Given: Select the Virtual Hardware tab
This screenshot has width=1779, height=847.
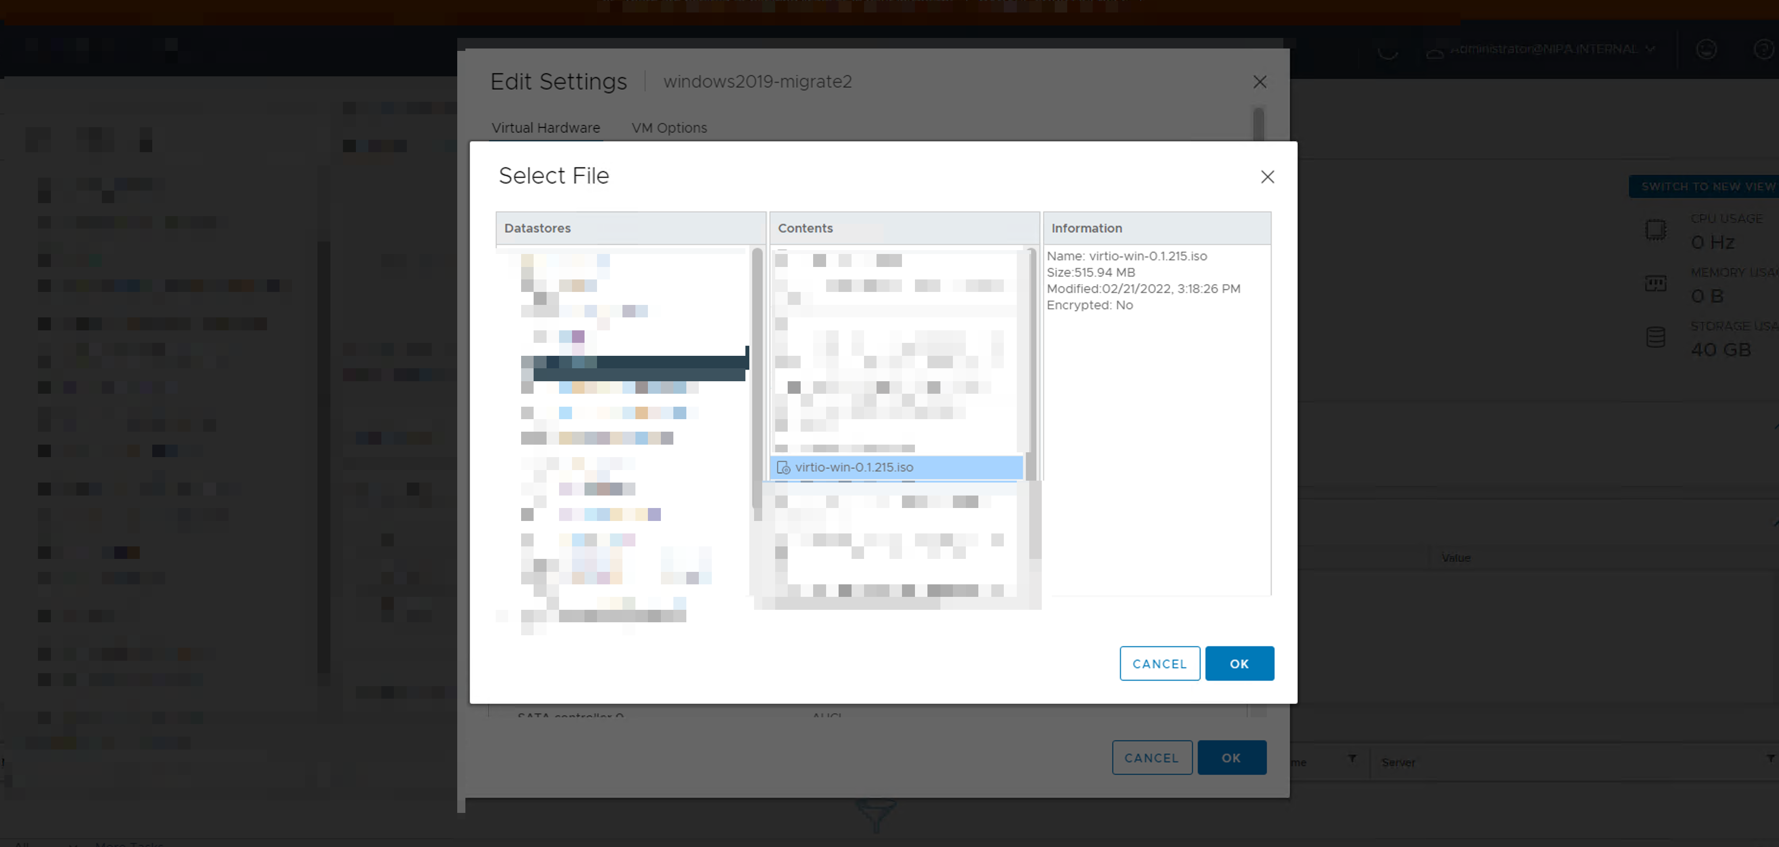Looking at the screenshot, I should [546, 128].
